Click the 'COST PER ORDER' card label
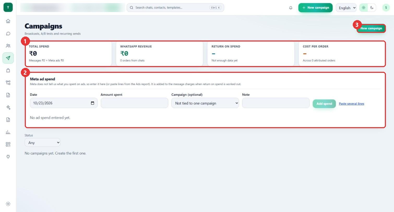394x212 pixels. pyautogui.click(x=316, y=46)
